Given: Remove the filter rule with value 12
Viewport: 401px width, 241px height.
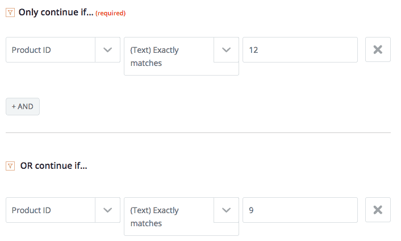Looking at the screenshot, I should [x=377, y=50].
